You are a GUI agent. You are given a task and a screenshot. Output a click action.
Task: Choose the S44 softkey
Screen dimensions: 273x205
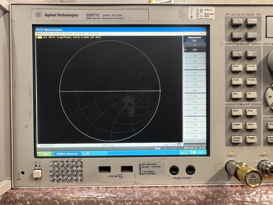[x=195, y=136]
